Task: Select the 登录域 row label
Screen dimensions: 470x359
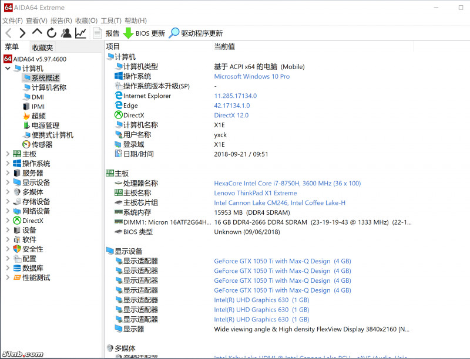Action: tap(134, 144)
